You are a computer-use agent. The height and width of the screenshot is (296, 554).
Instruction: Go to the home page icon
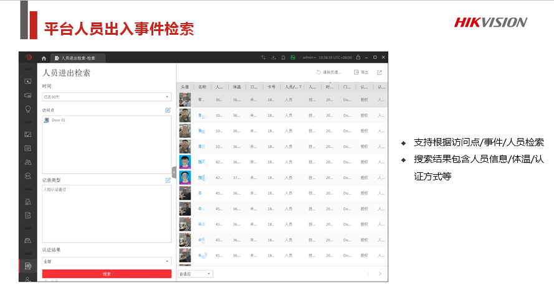tap(44, 58)
